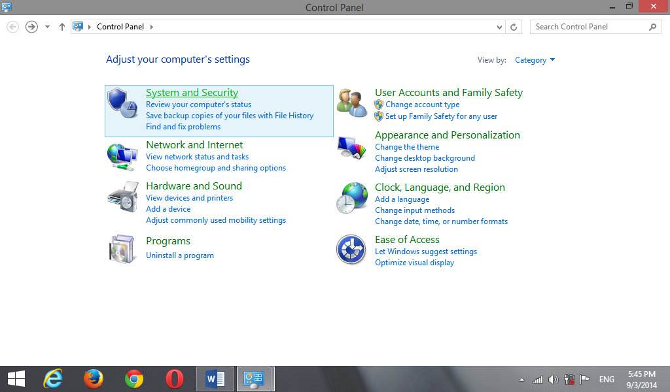Open the Review your computer's status link
The width and height of the screenshot is (670, 392).
pyautogui.click(x=198, y=104)
